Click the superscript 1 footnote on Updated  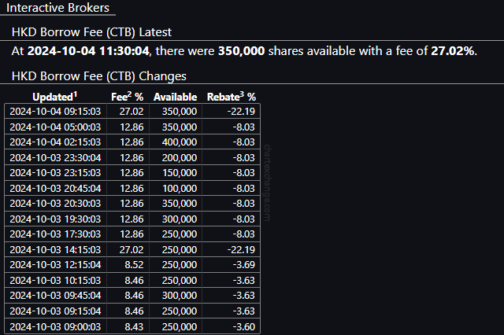tap(76, 94)
